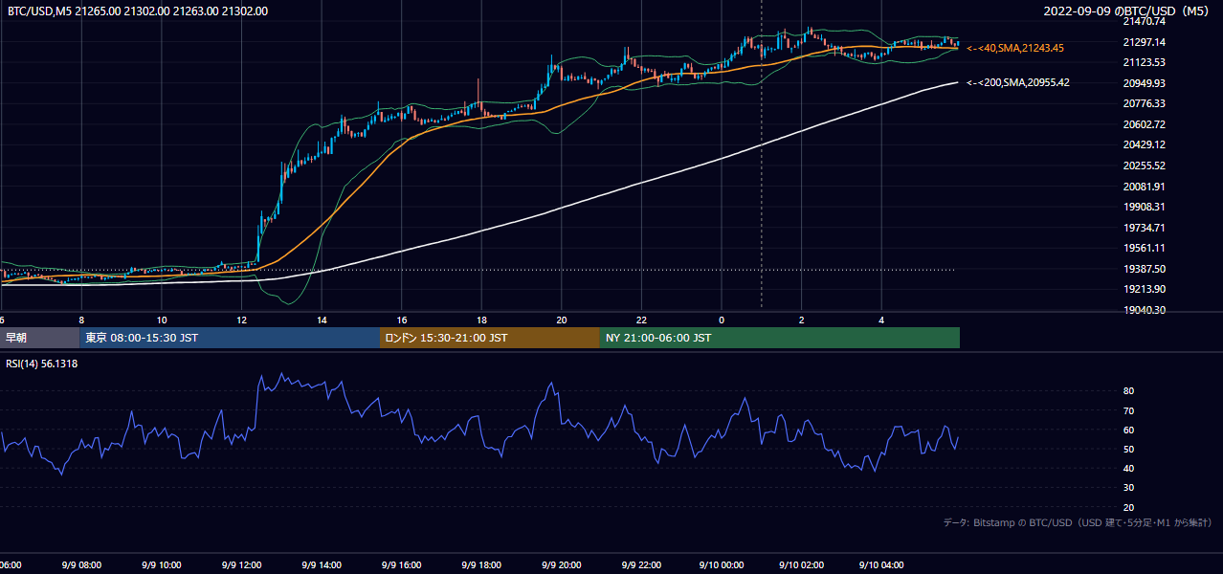Click bottom time label 9/9 20:00
This screenshot has height=574, width=1223.
(562, 564)
